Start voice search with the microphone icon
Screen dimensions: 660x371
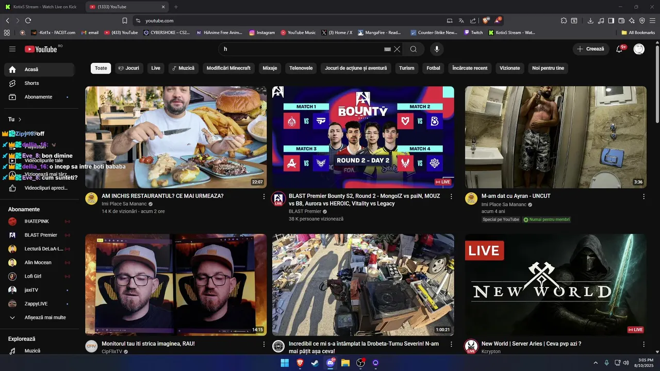click(437, 49)
